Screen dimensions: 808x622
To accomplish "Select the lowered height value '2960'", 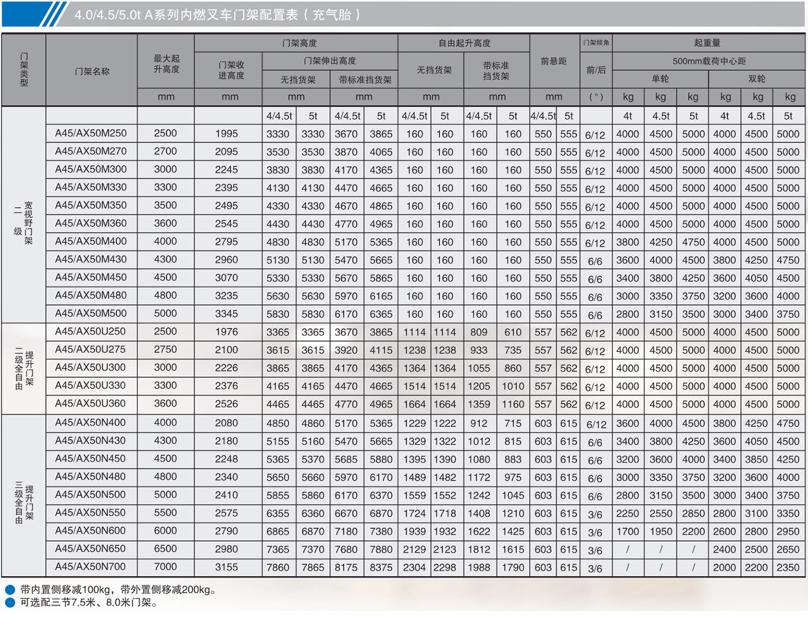I will pyautogui.click(x=227, y=259).
